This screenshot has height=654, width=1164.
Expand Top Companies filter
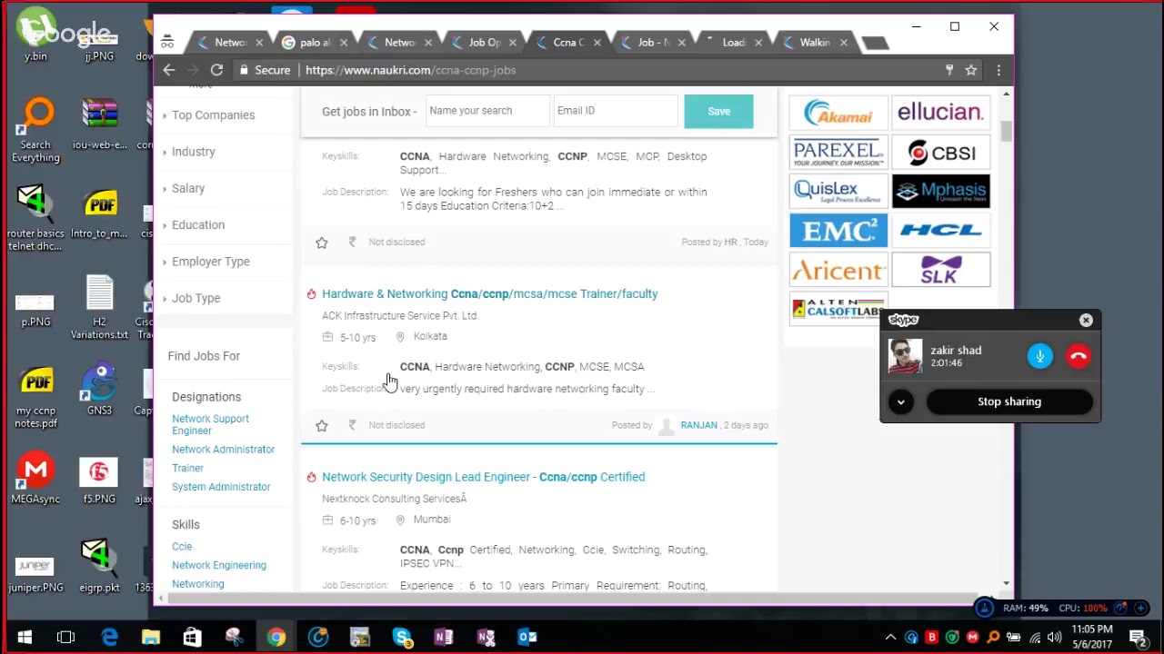coord(214,115)
